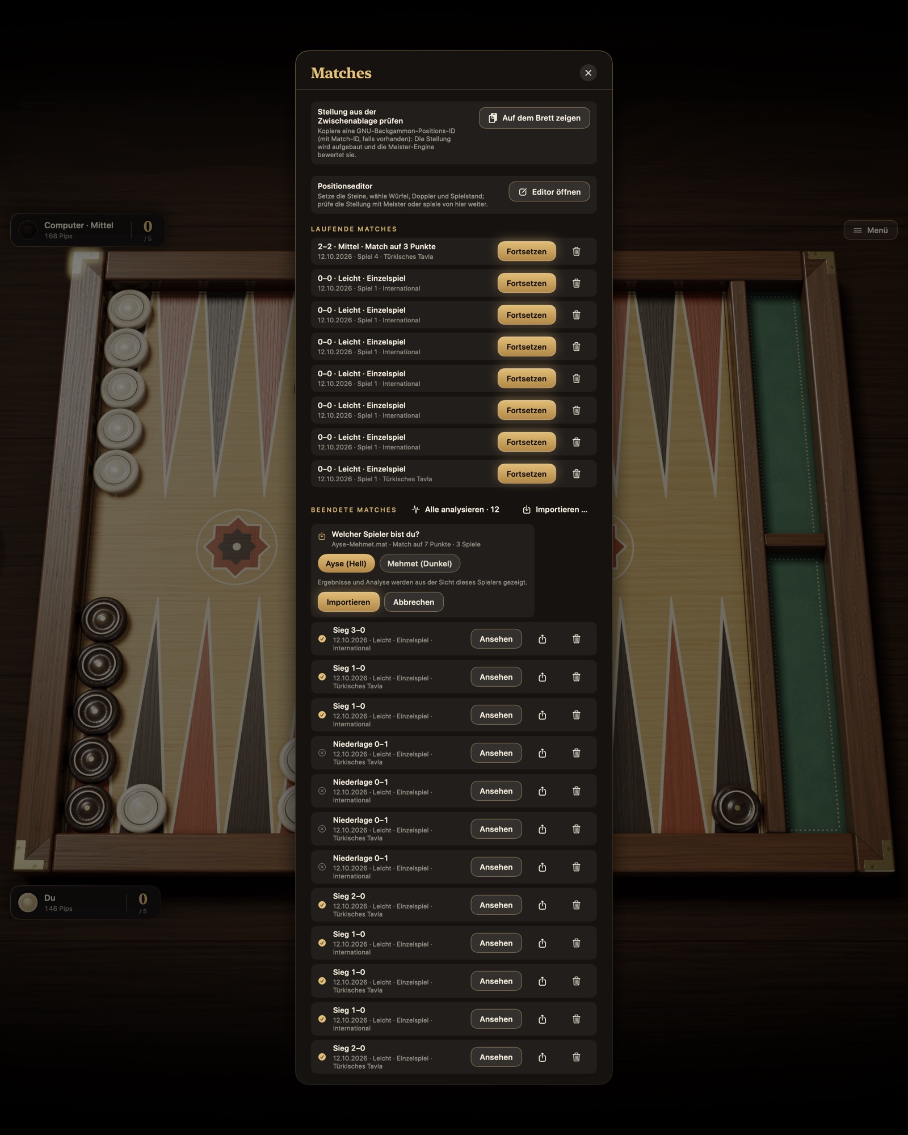The image size is (908, 1135).
Task: Click the Positionseditor title
Action: click(x=345, y=186)
